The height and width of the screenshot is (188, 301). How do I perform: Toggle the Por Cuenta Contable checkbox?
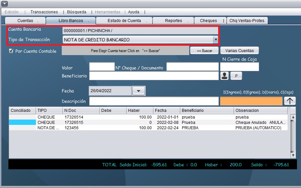pyautogui.click(x=11, y=51)
